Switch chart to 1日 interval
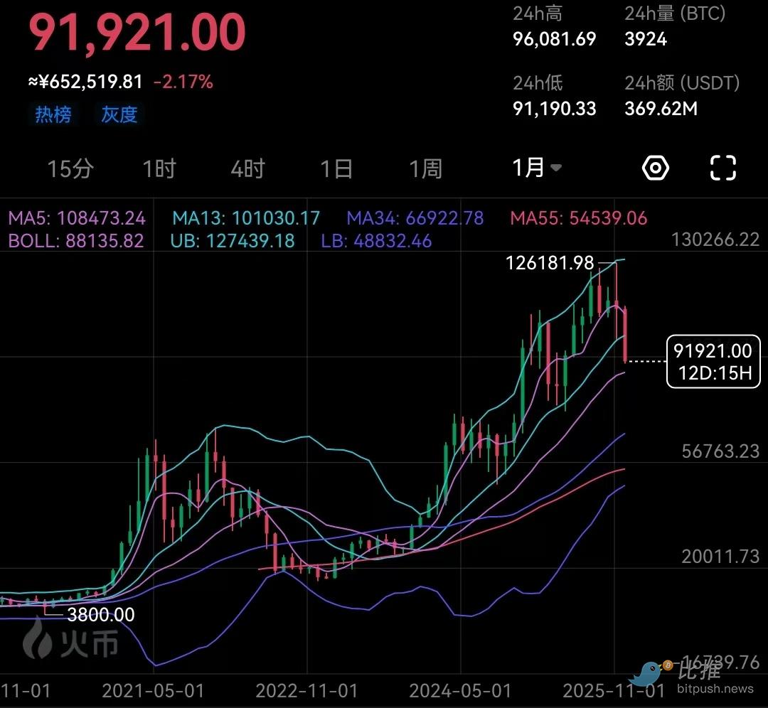 coord(336,169)
